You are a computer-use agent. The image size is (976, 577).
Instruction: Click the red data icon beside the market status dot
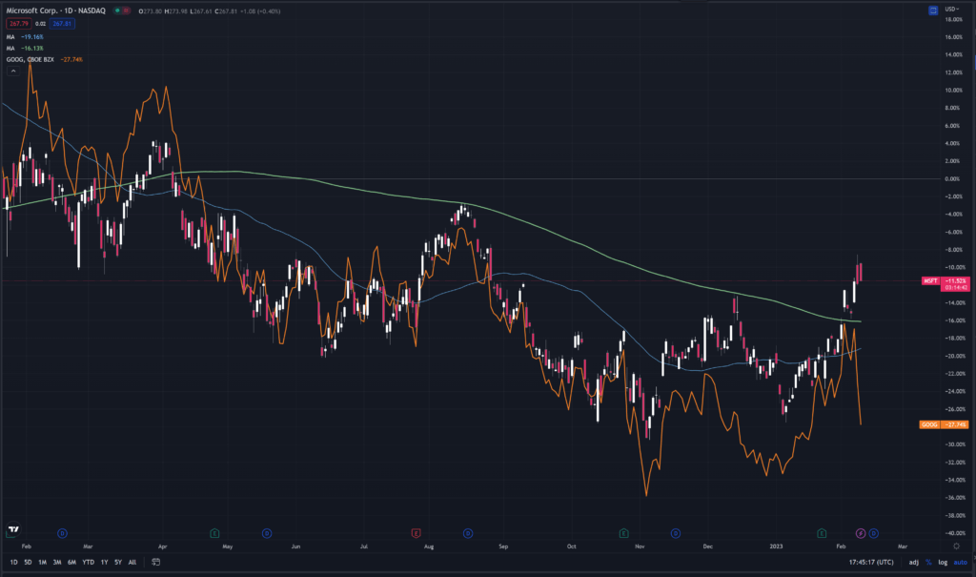[x=127, y=10]
